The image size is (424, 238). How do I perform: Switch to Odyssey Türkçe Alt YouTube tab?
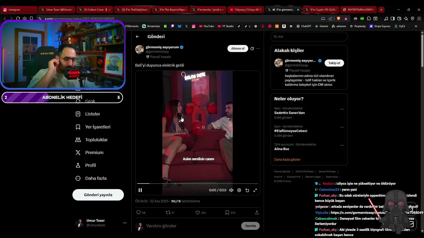(246, 10)
